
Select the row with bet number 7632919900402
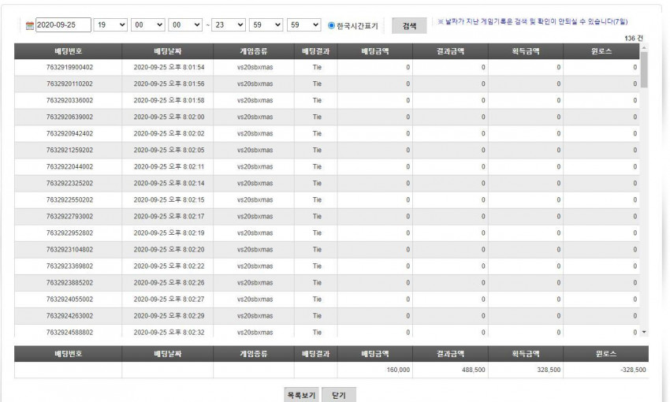tap(327, 67)
